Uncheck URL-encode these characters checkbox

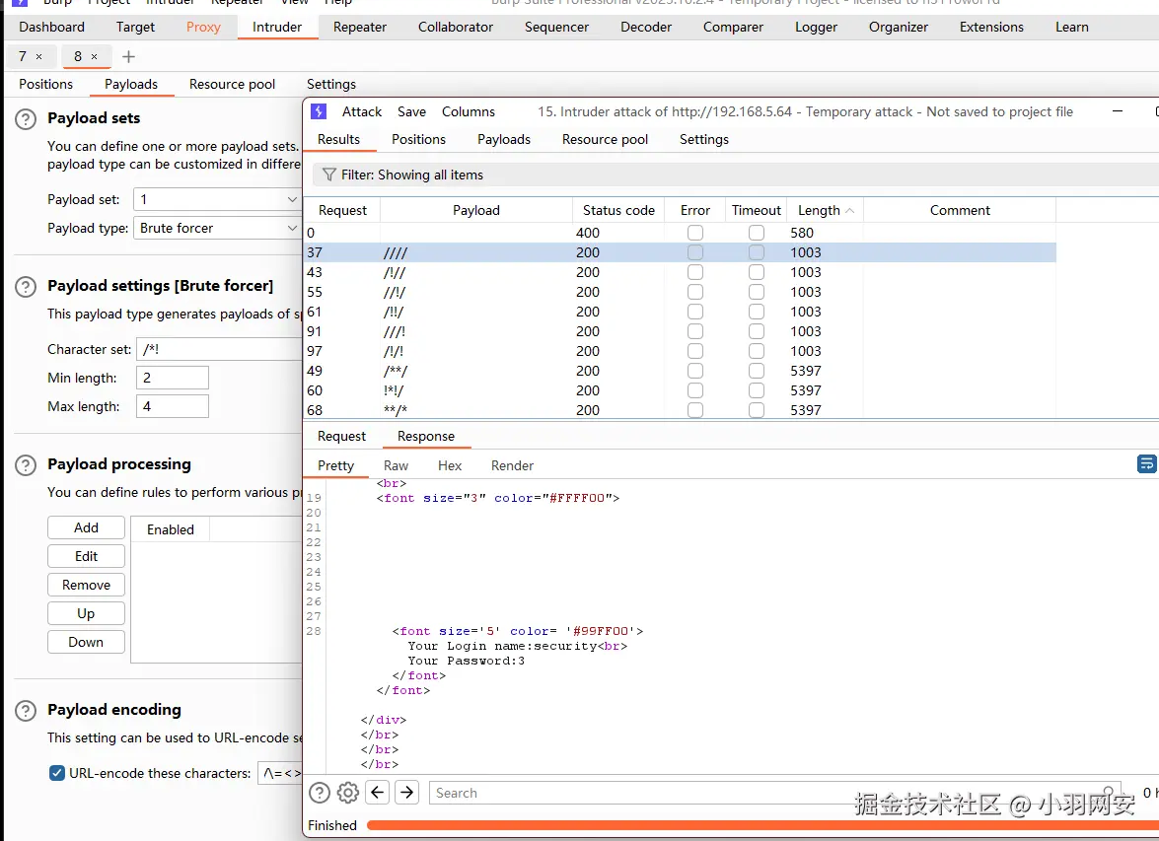(57, 773)
